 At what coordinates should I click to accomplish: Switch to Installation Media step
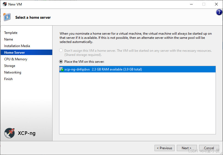point(17,46)
